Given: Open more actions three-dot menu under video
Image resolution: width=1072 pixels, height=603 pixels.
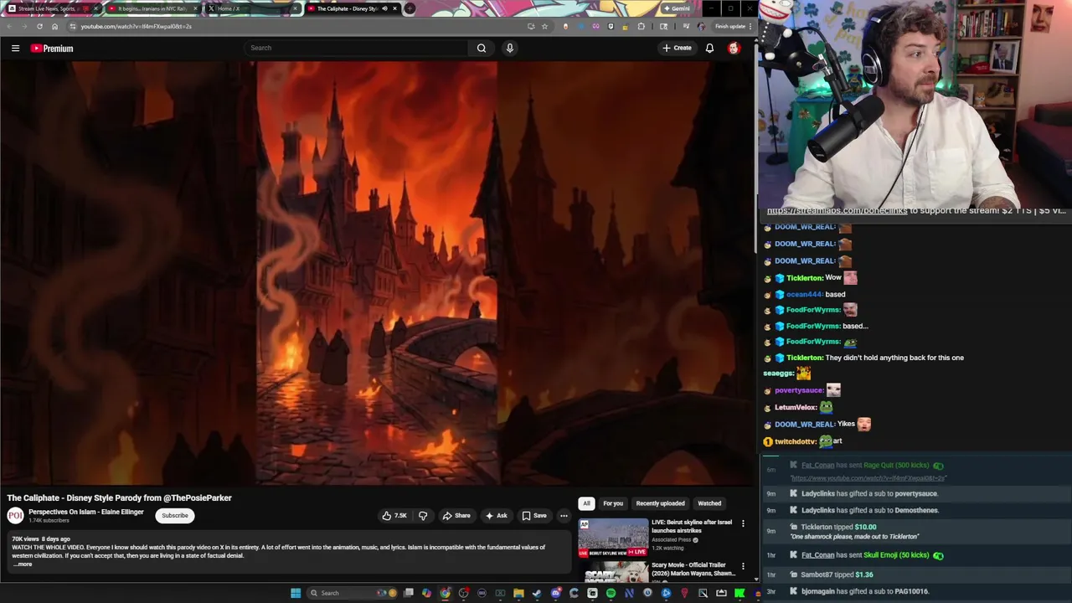Looking at the screenshot, I should pyautogui.click(x=564, y=516).
